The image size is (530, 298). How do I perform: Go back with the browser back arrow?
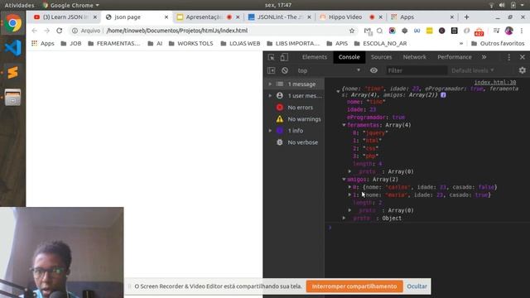point(35,31)
